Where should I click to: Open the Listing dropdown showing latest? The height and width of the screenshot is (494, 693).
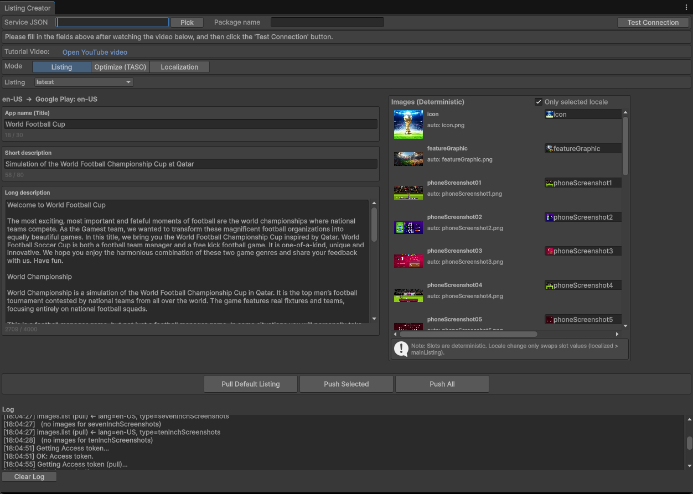click(84, 81)
